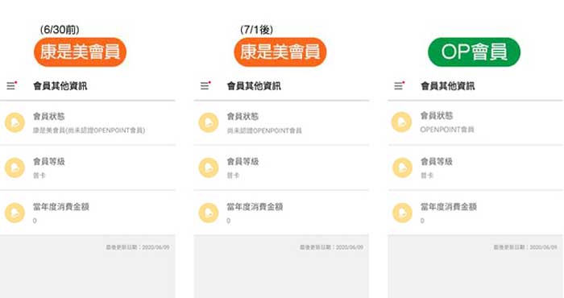Click 會員等級 bell icon in middle panel

(x=209, y=168)
